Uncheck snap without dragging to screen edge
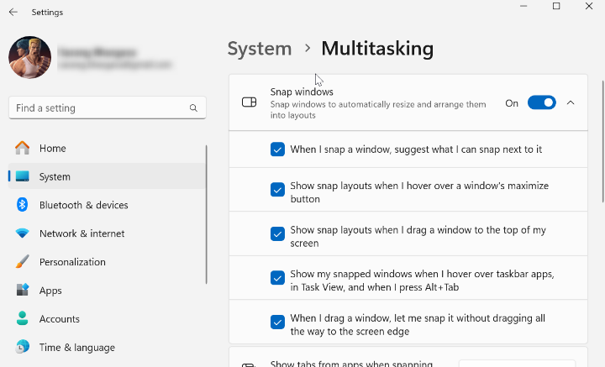Screen dimensions: 605x367 click(277, 322)
